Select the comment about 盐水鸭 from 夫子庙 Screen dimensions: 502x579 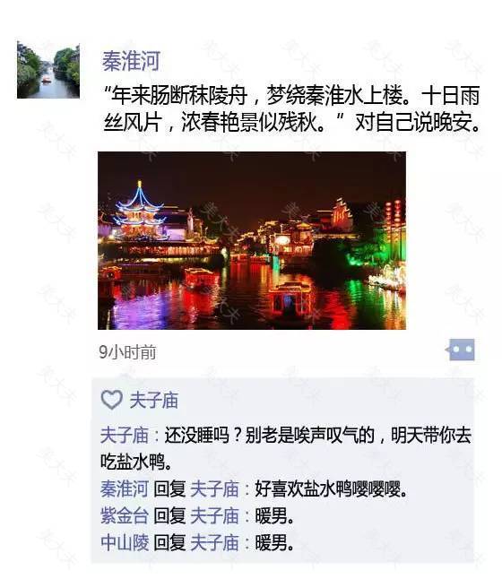coord(286,449)
